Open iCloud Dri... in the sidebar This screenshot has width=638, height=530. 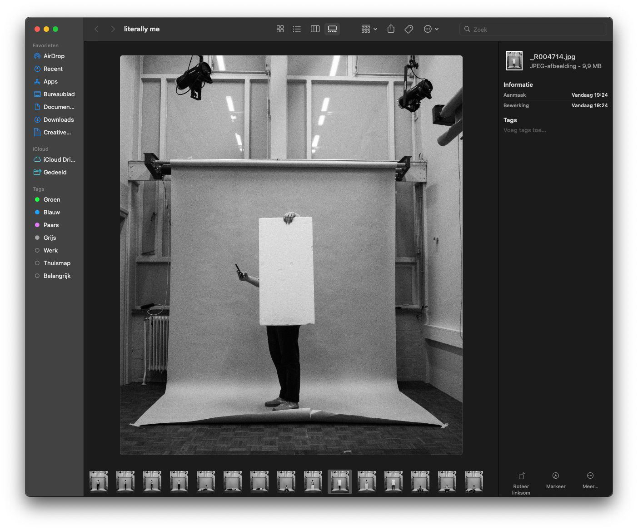(55, 159)
